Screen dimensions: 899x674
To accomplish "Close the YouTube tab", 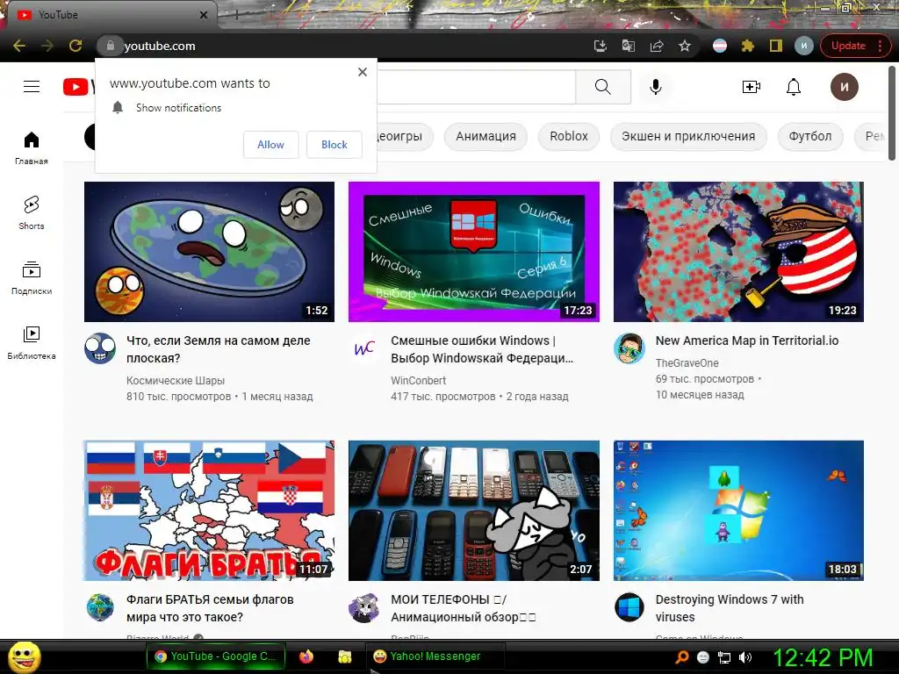I will click(204, 16).
